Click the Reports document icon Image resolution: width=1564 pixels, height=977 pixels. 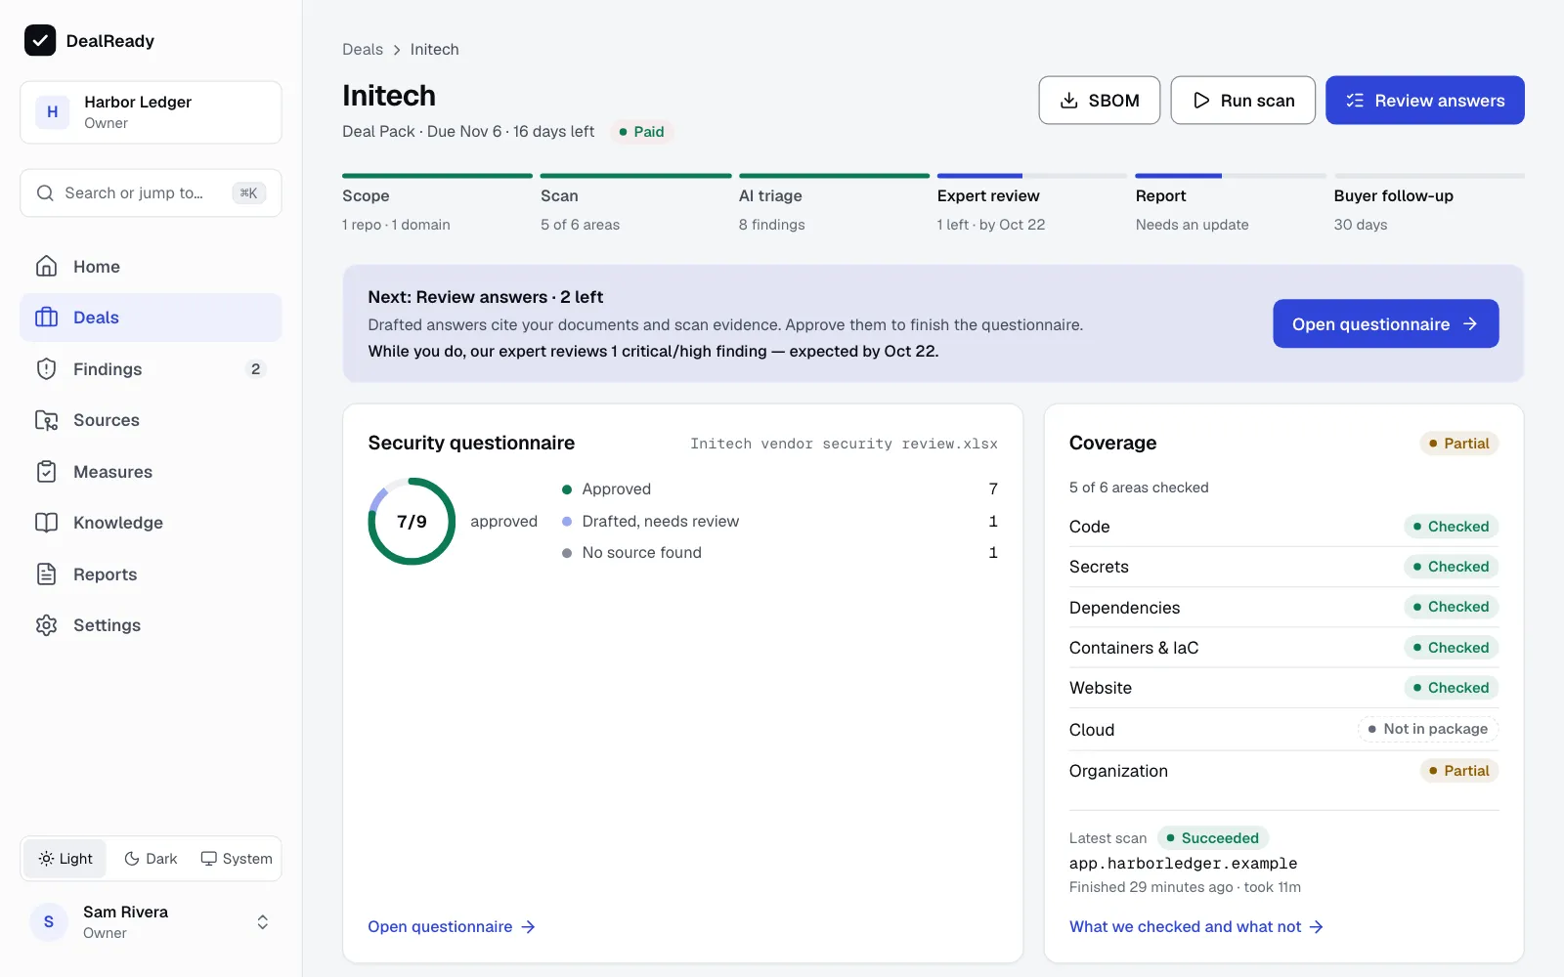click(46, 574)
